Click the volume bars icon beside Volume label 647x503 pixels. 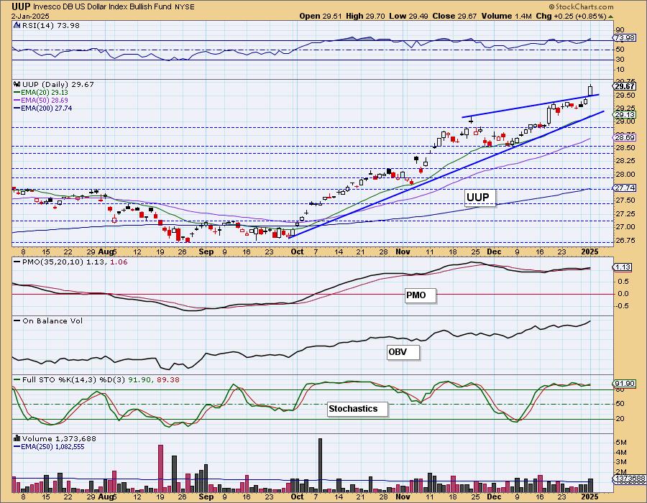(x=17, y=438)
